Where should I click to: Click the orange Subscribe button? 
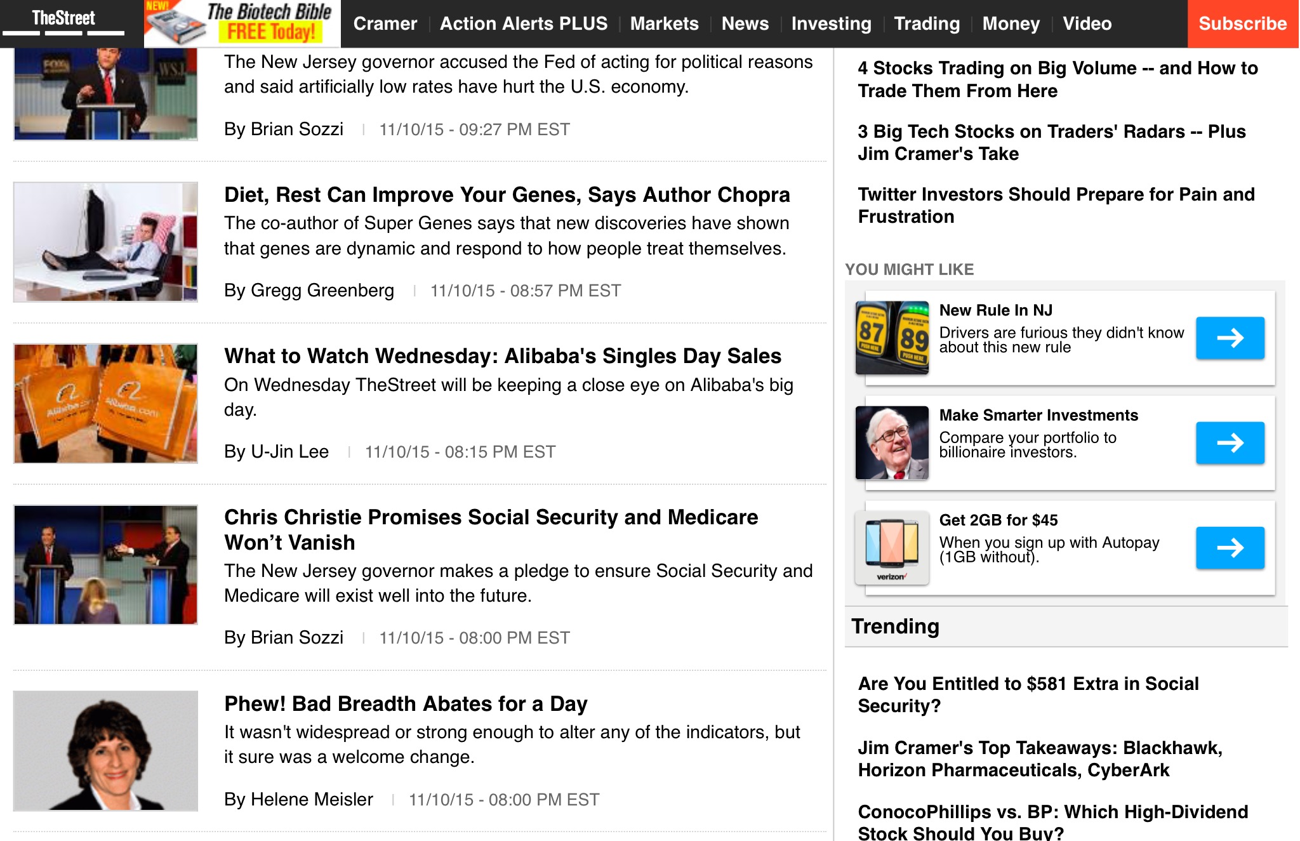(1243, 23)
